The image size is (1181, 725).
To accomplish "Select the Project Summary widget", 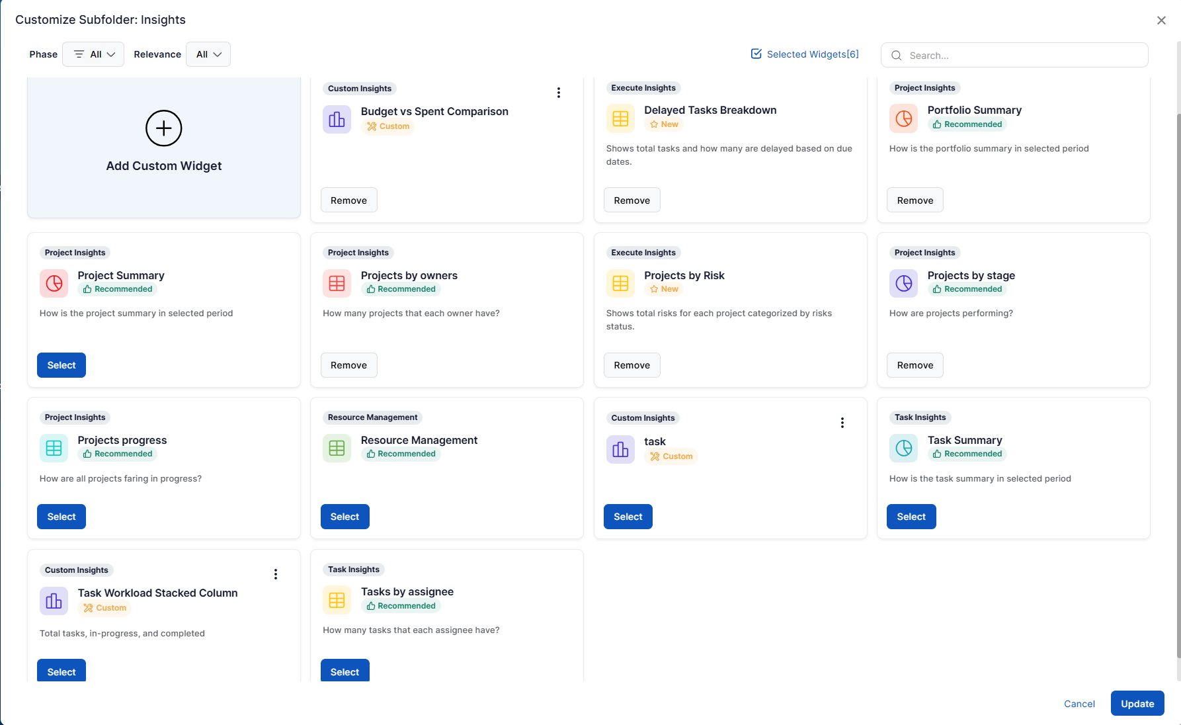I will (x=61, y=365).
